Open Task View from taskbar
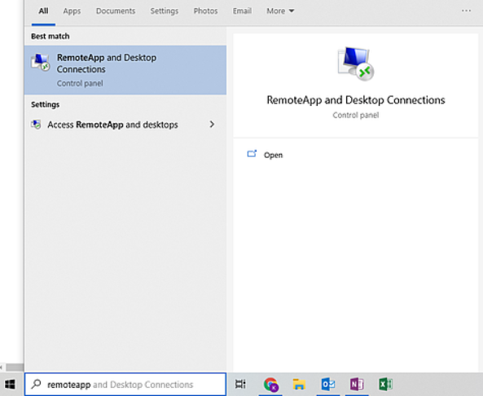483x396 pixels. (240, 384)
